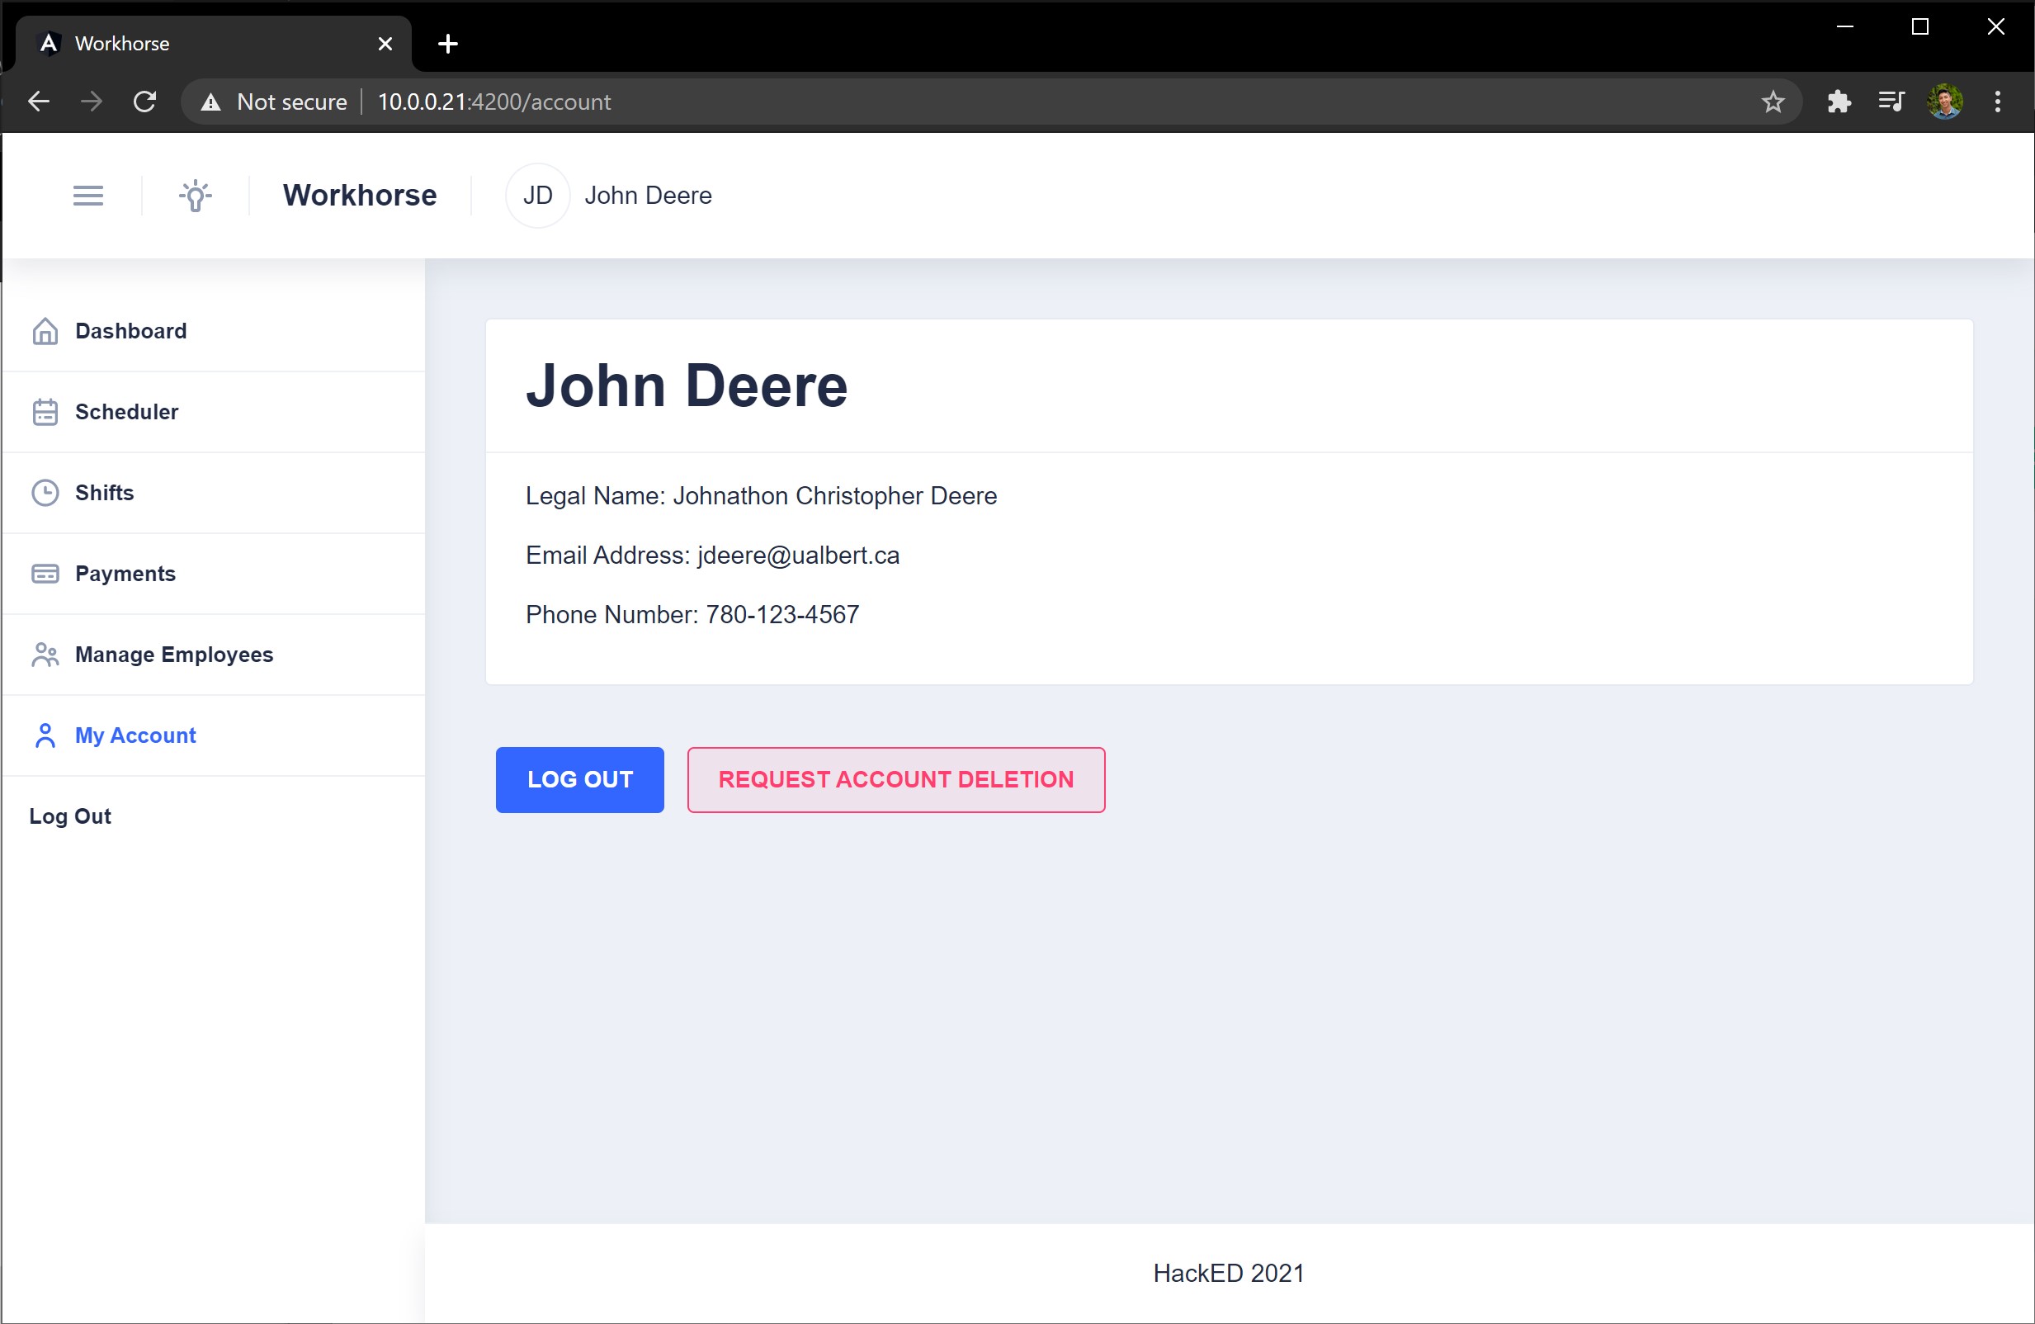Open the browser extensions puzzle icon
The image size is (2035, 1324).
pyautogui.click(x=1839, y=102)
